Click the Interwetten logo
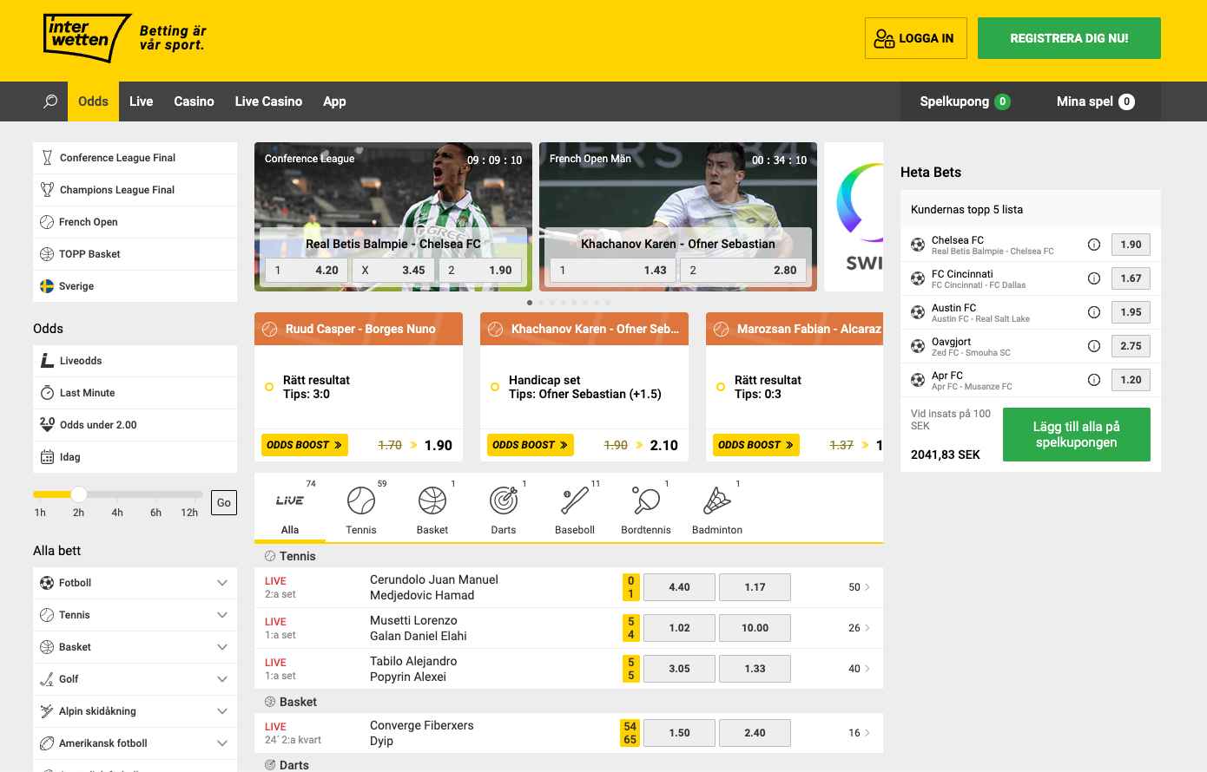This screenshot has height=772, width=1207. click(x=87, y=37)
